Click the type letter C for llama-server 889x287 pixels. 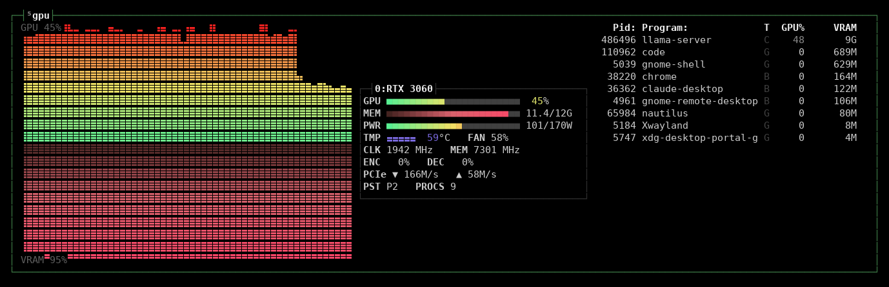tap(766, 40)
